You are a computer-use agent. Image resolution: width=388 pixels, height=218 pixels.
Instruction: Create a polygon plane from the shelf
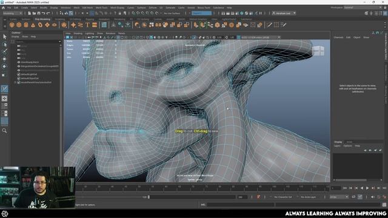pyautogui.click(x=47, y=25)
